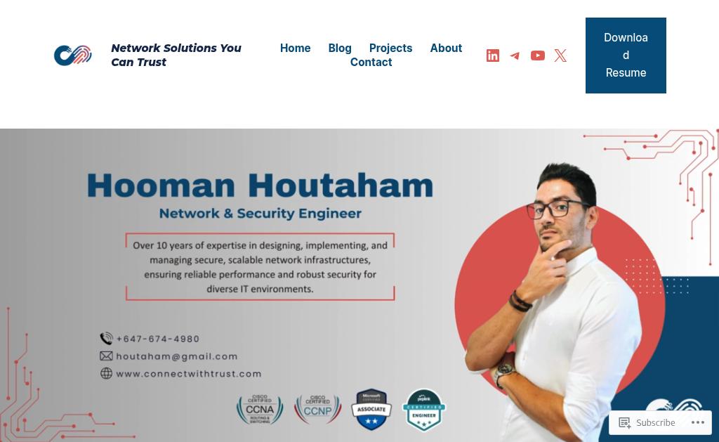Open the Blog menu item
719x442 pixels.
click(x=340, y=48)
